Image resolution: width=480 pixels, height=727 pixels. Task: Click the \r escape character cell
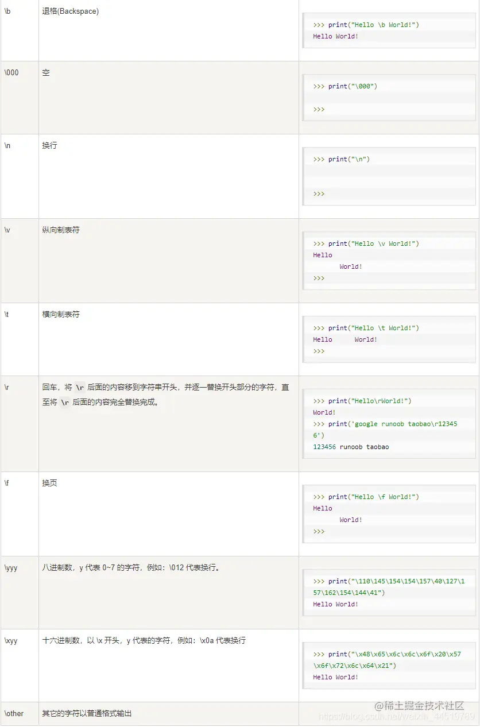tap(20, 424)
